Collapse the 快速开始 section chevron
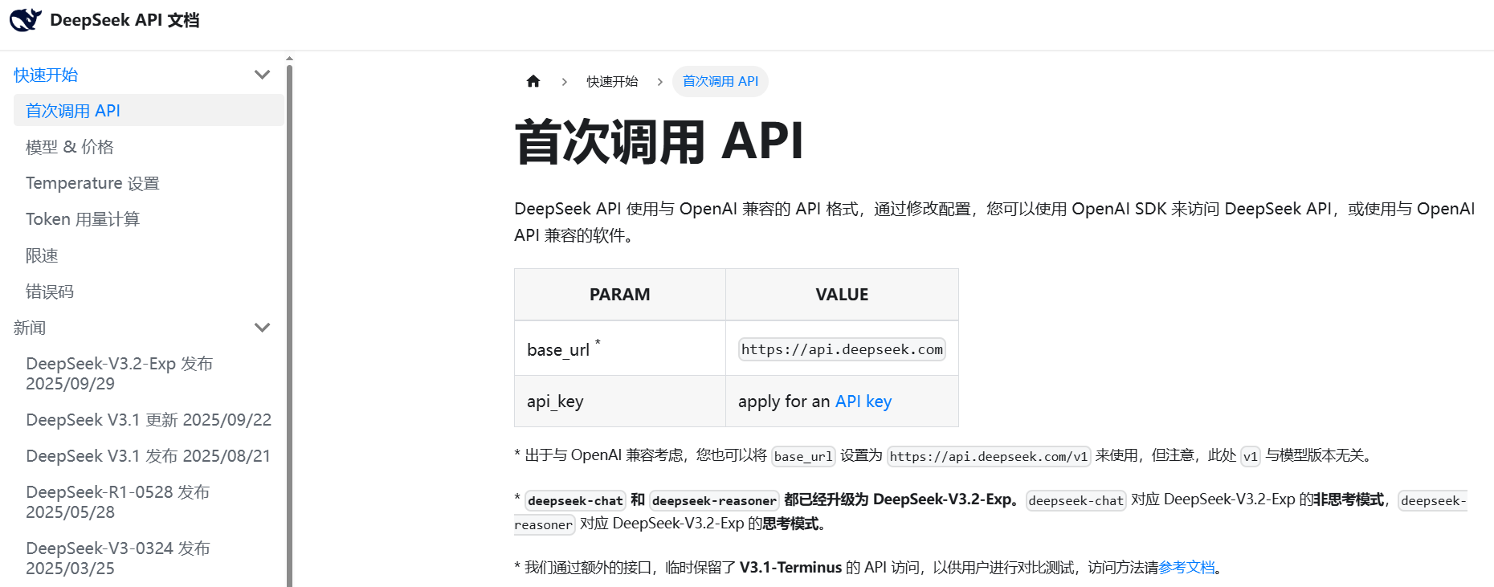This screenshot has height=587, width=1494. coord(262,75)
